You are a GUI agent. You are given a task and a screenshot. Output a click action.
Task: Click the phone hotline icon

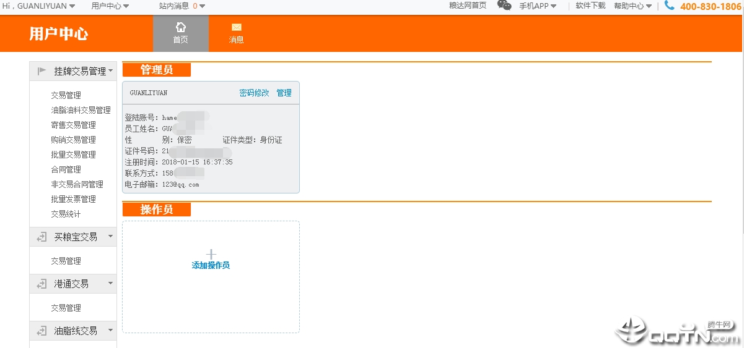pos(669,6)
